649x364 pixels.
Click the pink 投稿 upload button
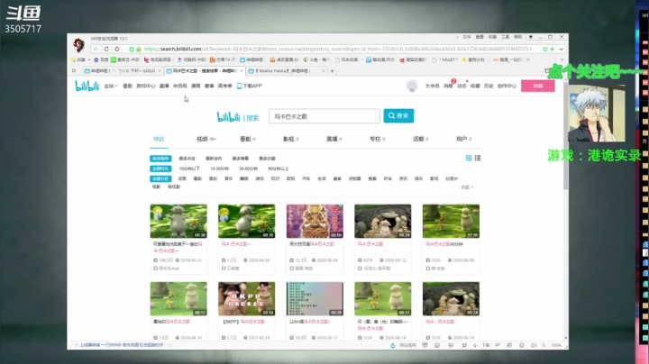(x=537, y=86)
